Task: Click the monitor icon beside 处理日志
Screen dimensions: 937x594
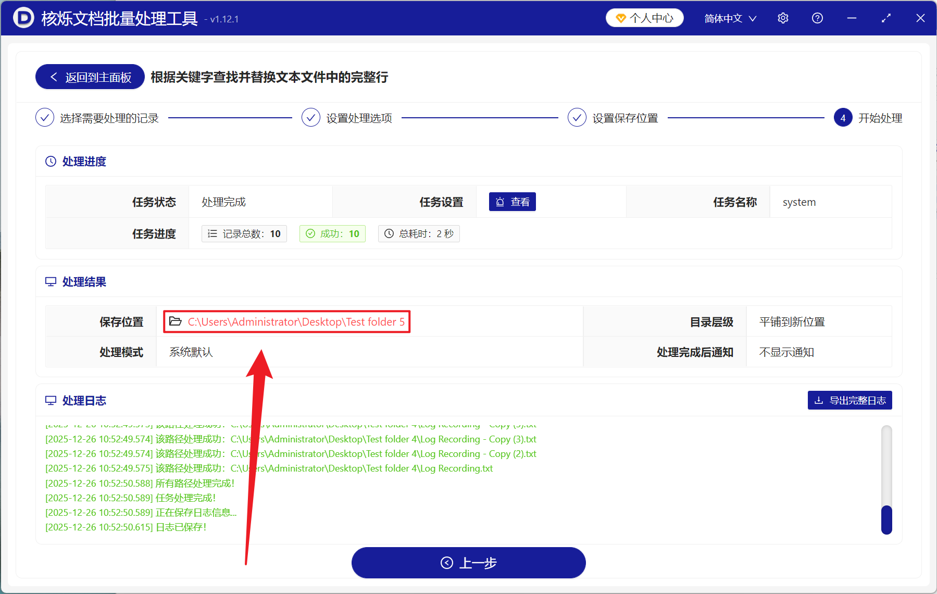Action: [50, 400]
